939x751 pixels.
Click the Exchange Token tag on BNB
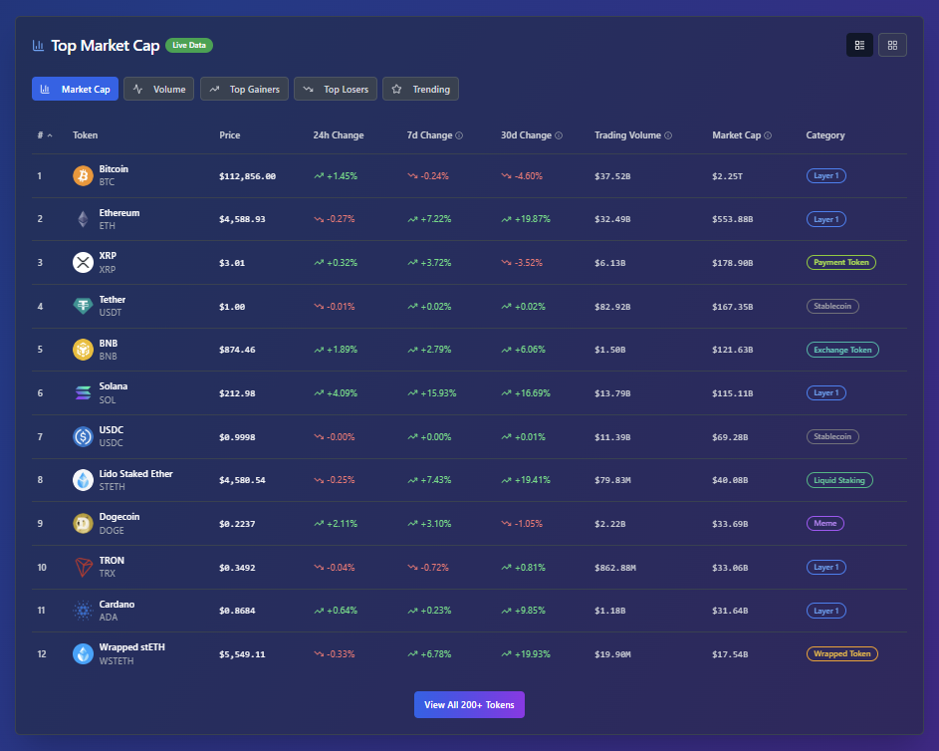[842, 350]
